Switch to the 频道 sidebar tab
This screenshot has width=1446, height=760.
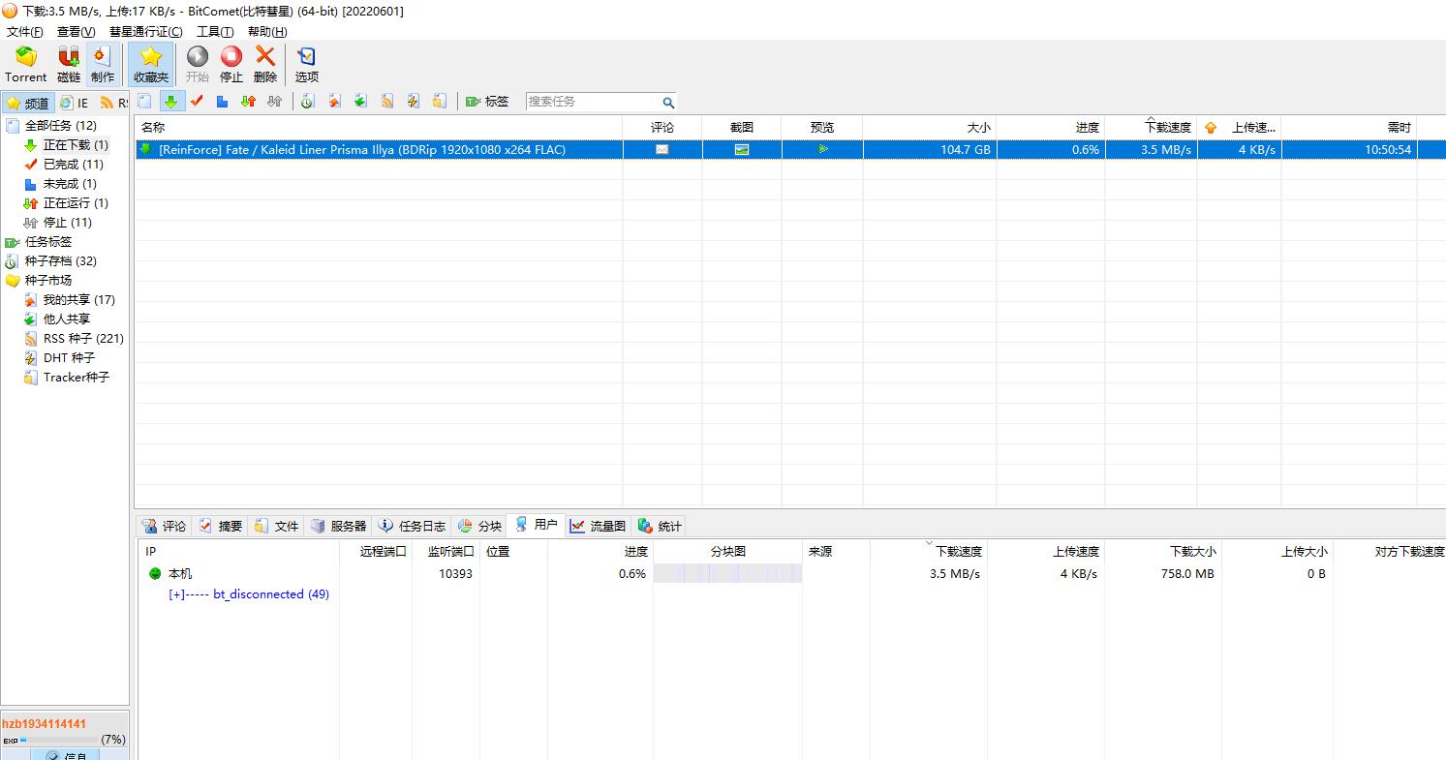[27, 103]
